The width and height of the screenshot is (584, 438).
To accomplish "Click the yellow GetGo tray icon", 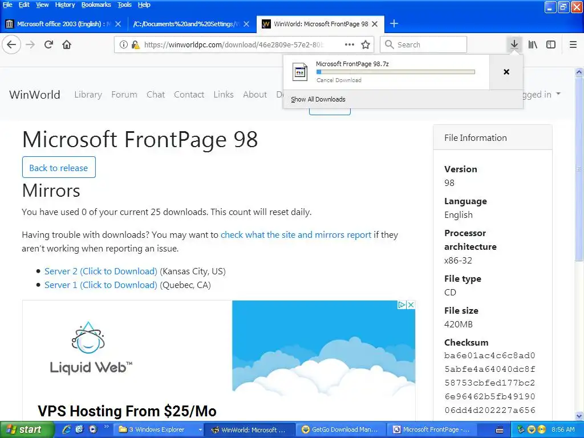I will click(532, 429).
